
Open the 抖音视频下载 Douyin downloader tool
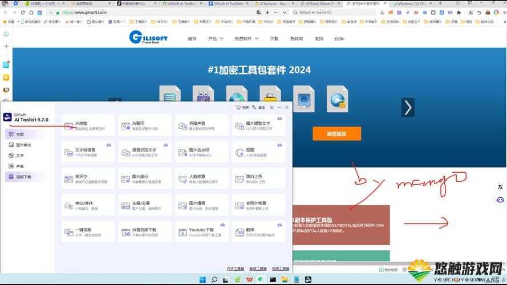coord(144,231)
